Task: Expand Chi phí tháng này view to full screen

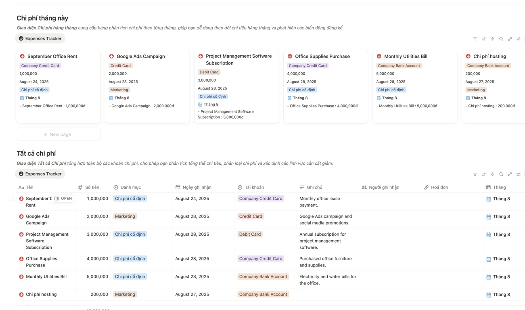Action: coord(510,39)
